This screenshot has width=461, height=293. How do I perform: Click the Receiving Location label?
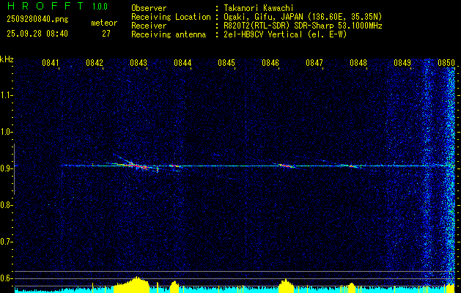[171, 17]
